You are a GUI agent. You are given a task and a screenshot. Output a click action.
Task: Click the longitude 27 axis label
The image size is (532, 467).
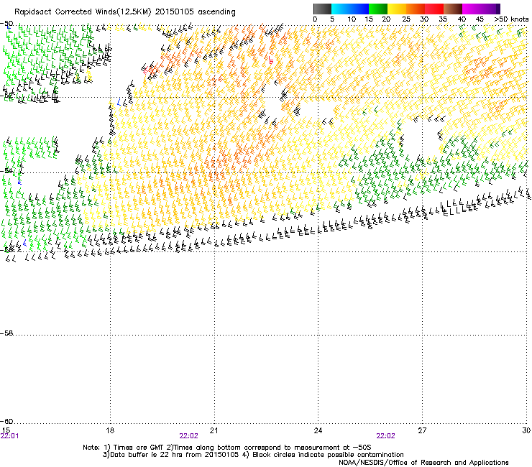[x=422, y=430]
